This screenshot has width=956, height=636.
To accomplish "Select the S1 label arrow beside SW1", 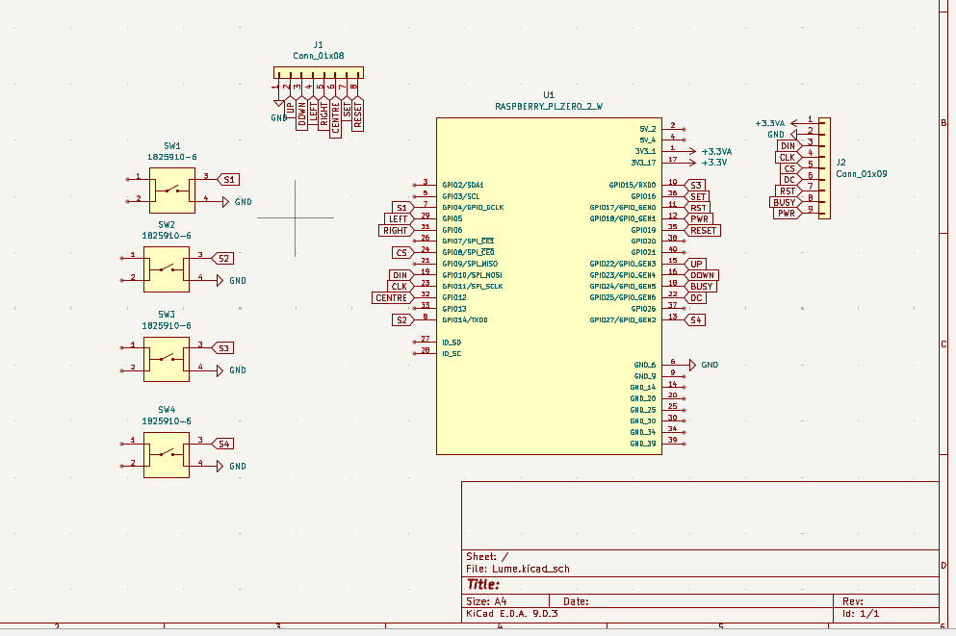I will (230, 179).
